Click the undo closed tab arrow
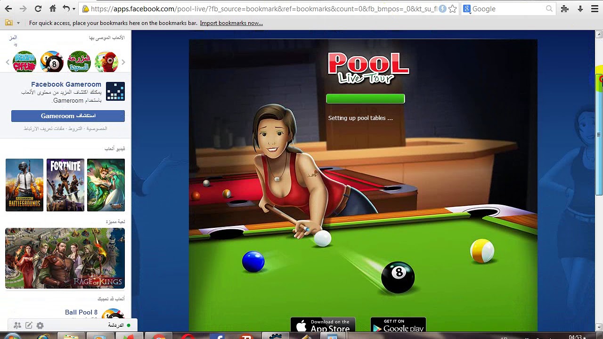 (66, 8)
